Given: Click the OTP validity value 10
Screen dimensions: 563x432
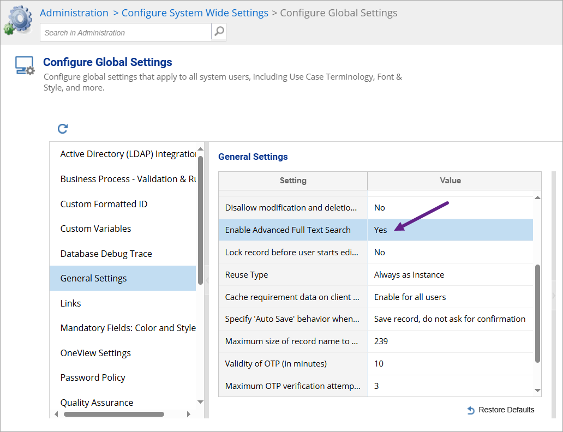Looking at the screenshot, I should pyautogui.click(x=379, y=363).
